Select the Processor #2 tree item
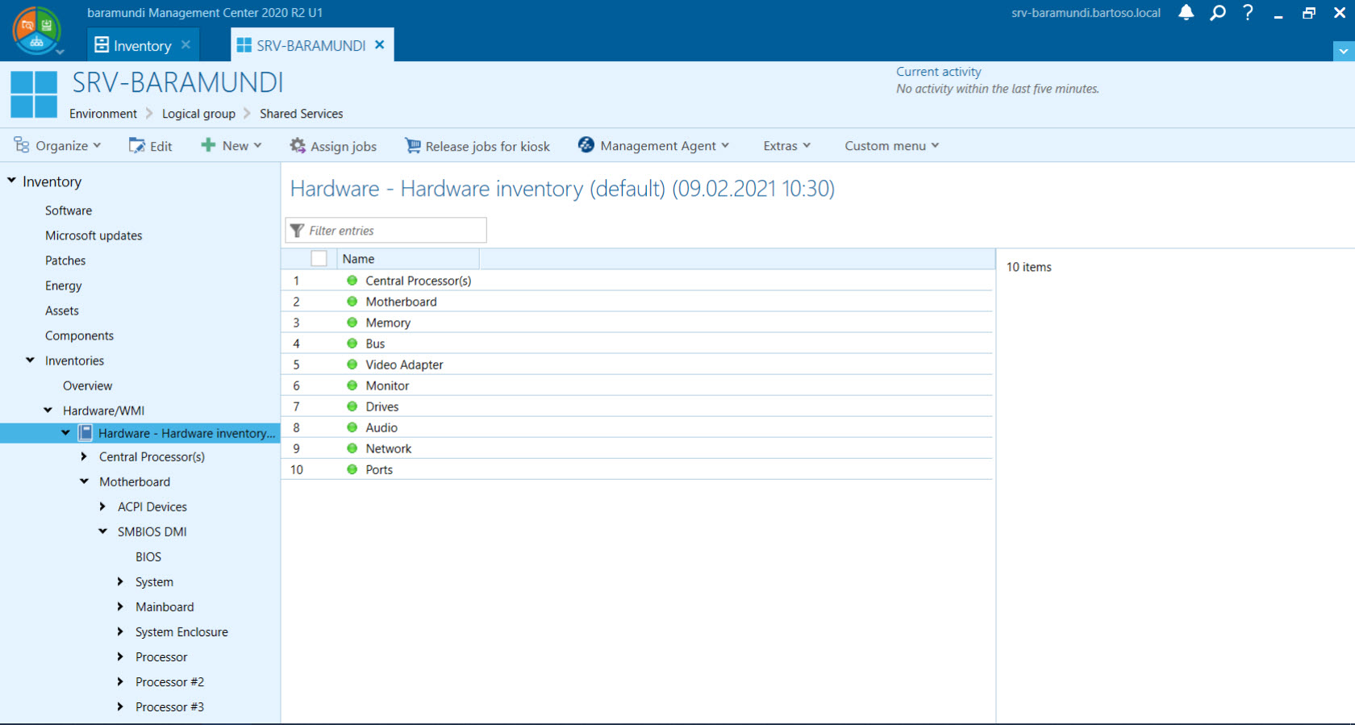 [169, 681]
